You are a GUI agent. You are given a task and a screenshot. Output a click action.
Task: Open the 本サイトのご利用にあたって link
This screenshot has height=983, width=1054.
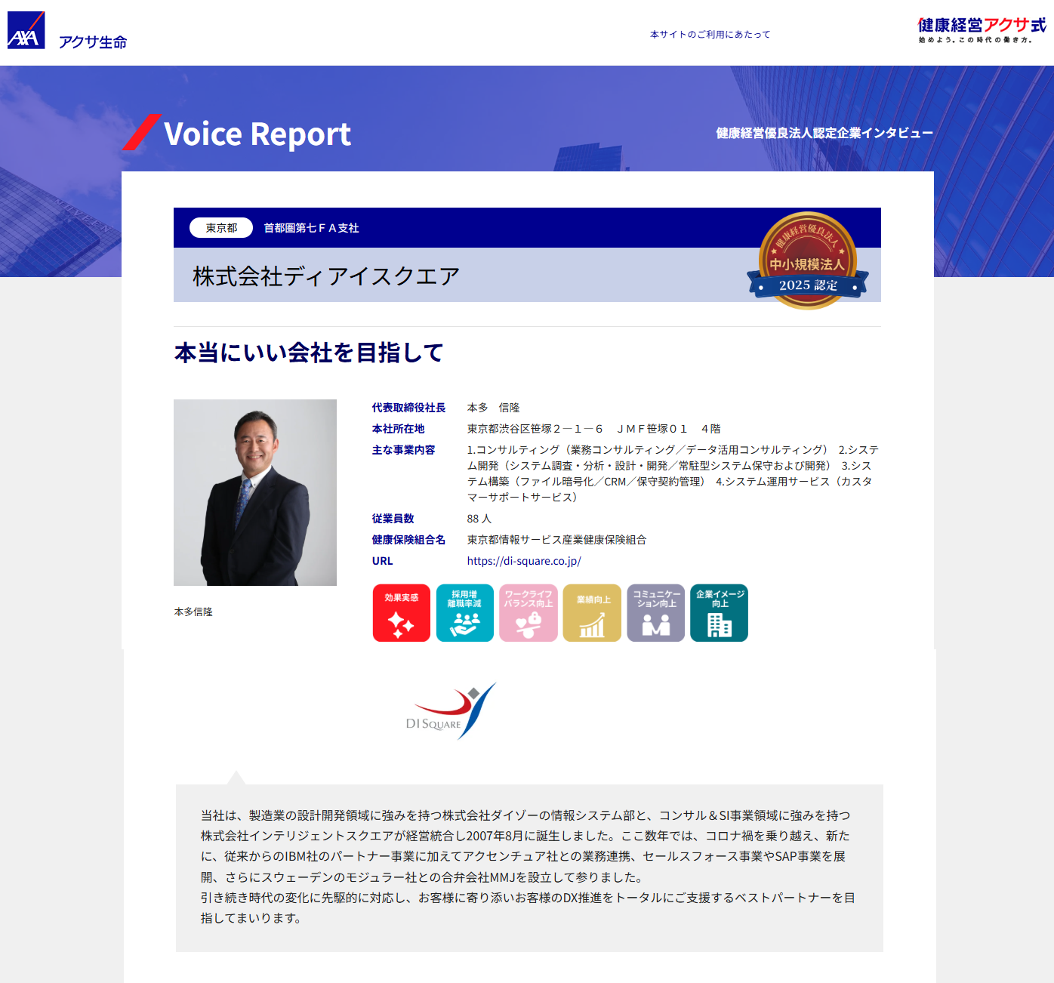point(710,35)
